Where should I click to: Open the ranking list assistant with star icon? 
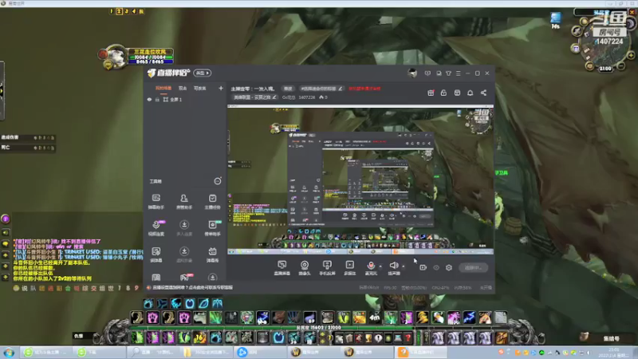[212, 228]
